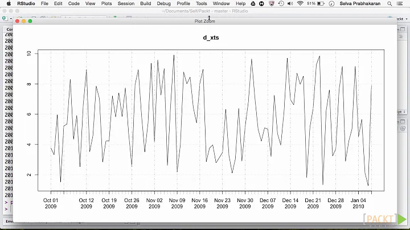Close the Plot Zoom window
The width and height of the screenshot is (410, 230).
click(17, 21)
